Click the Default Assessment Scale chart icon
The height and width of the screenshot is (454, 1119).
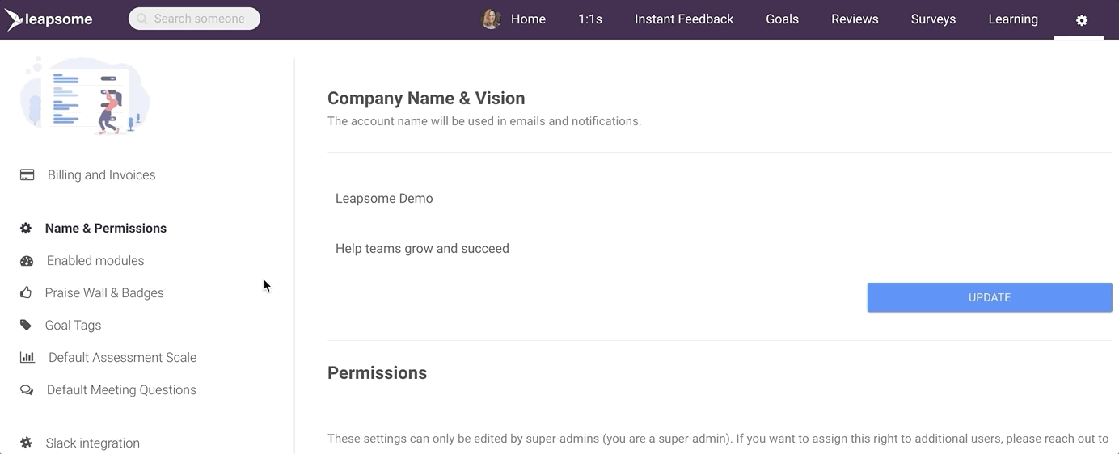[x=27, y=357]
